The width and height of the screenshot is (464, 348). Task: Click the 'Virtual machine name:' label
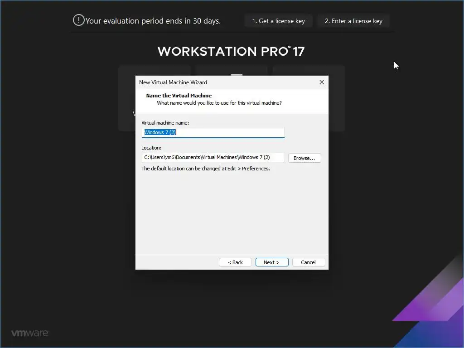click(x=165, y=123)
